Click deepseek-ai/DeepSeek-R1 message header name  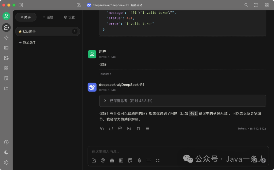point(122,85)
